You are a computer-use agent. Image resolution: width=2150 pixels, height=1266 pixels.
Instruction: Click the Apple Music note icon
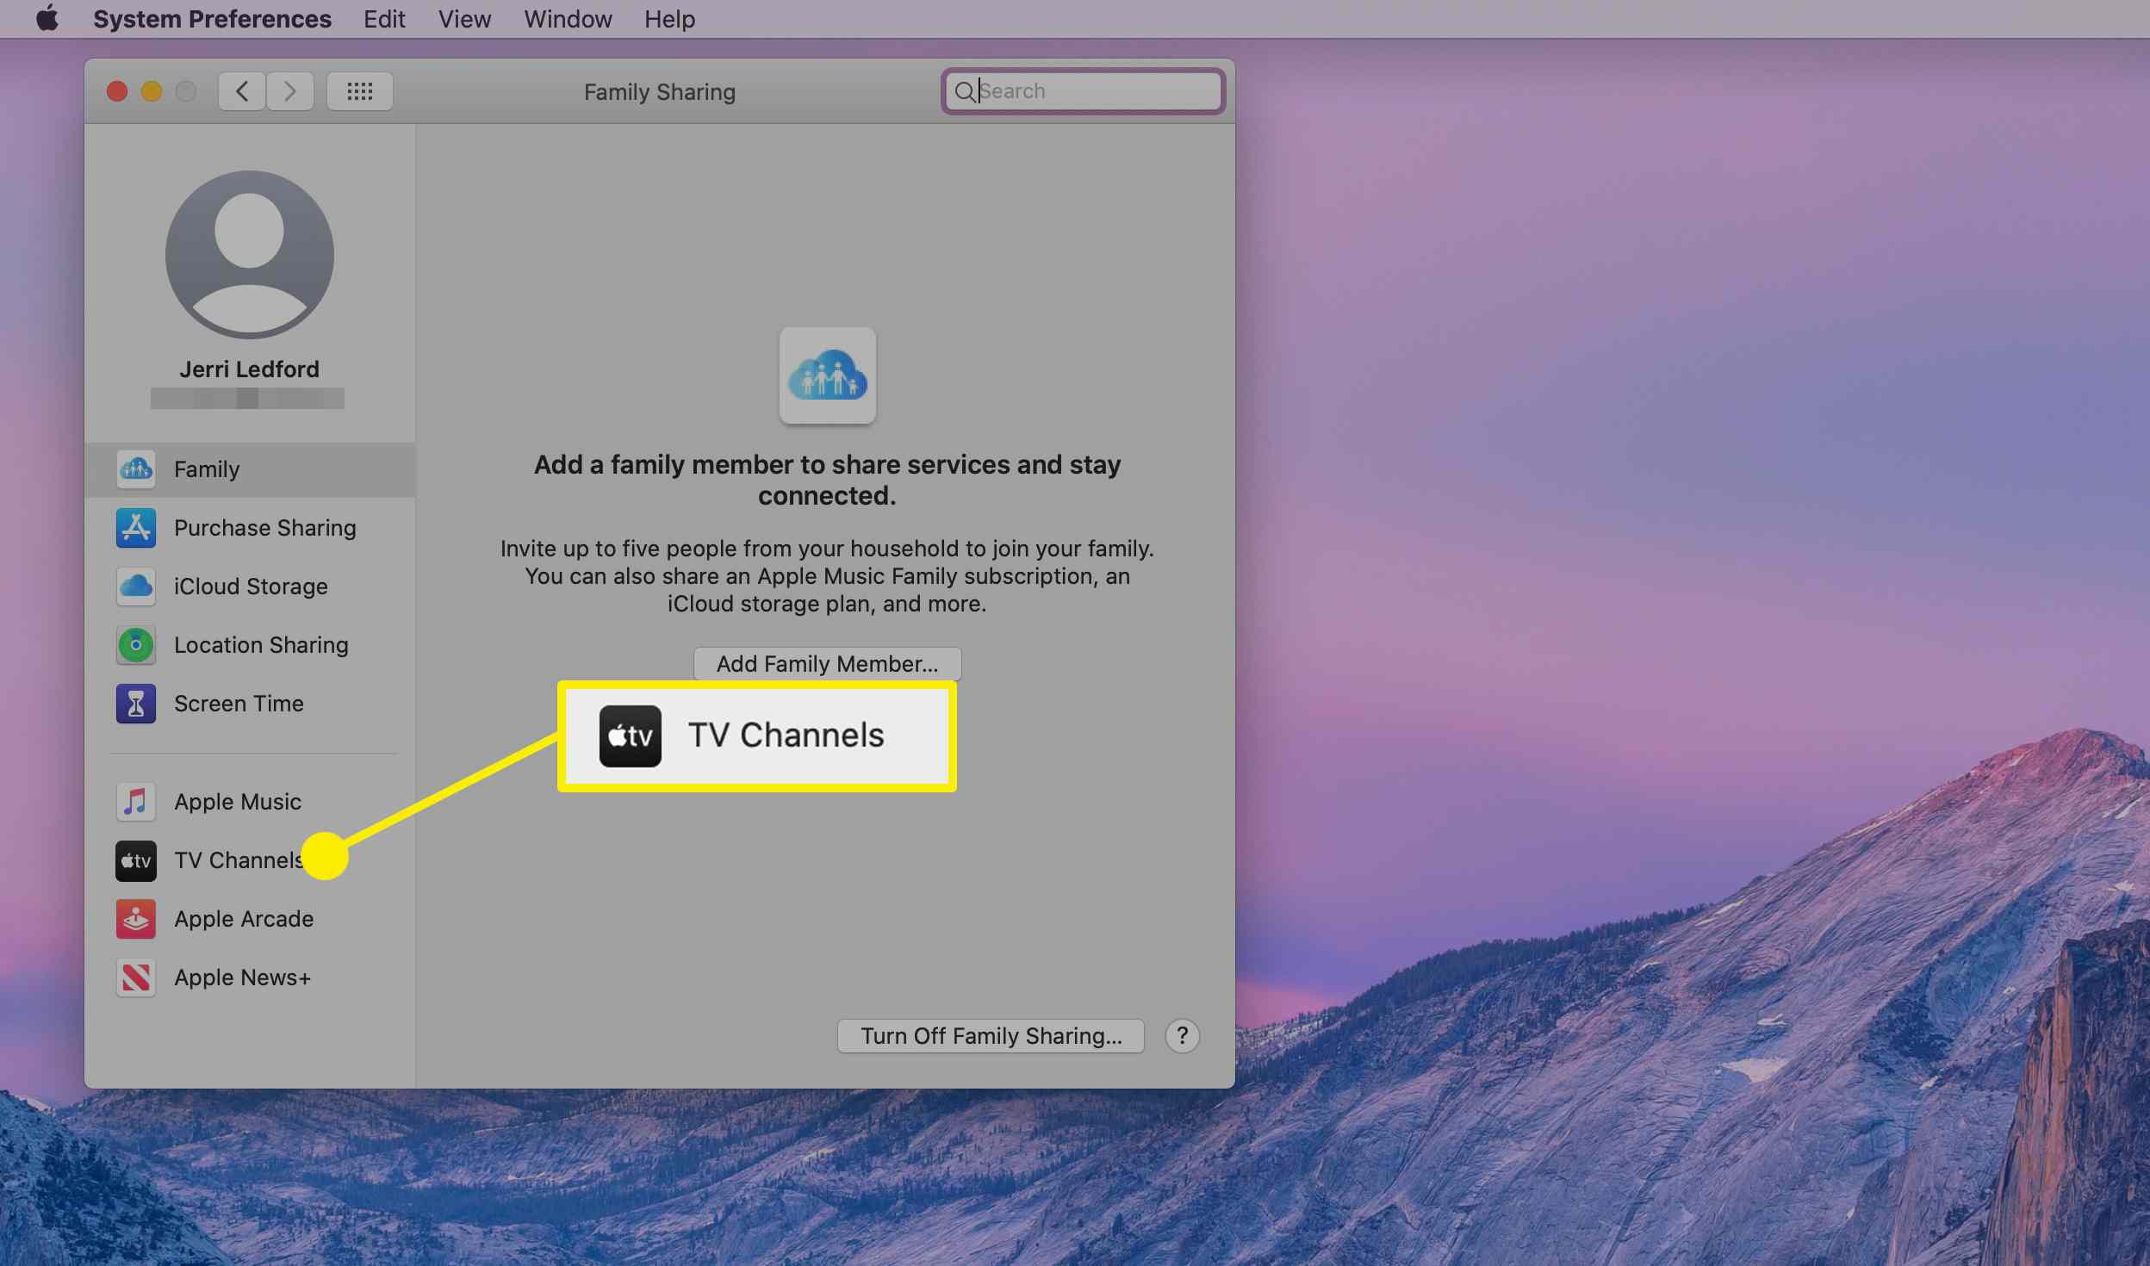point(136,802)
